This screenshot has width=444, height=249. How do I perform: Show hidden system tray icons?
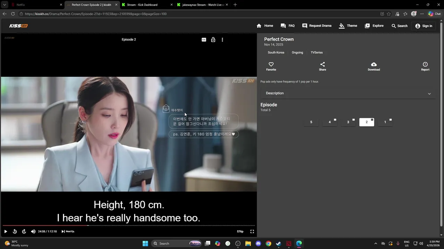[375, 243]
